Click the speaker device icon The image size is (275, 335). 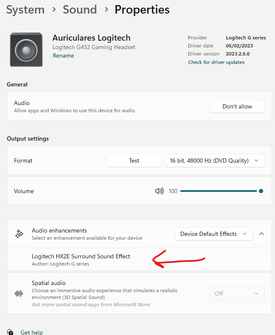[x=26, y=50]
